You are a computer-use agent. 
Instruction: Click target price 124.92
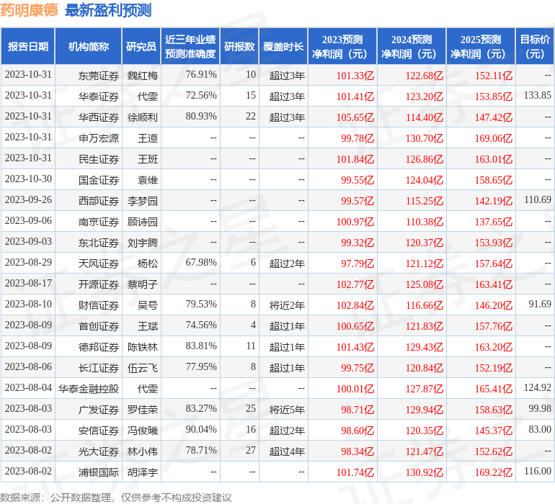tap(537, 387)
